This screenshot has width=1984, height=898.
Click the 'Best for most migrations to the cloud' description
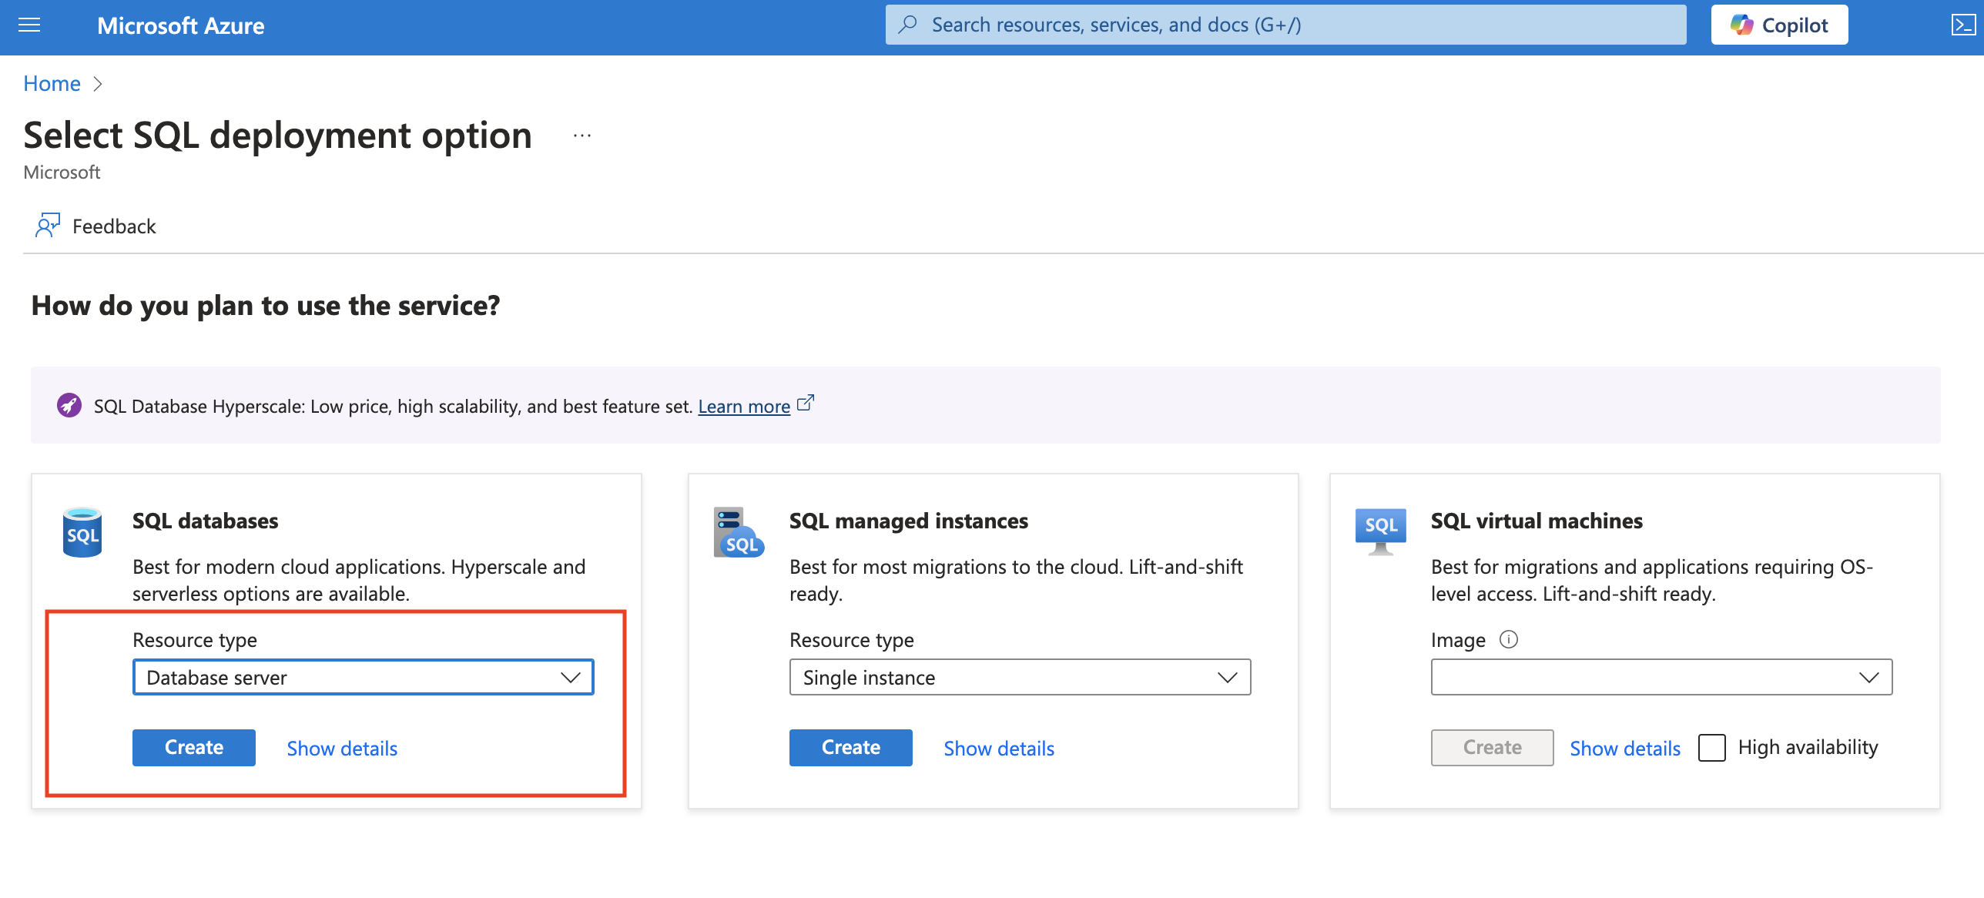point(1016,580)
